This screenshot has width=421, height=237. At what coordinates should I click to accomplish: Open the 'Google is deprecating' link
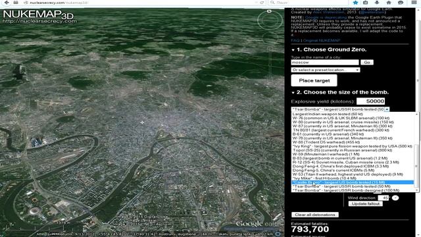(326, 18)
